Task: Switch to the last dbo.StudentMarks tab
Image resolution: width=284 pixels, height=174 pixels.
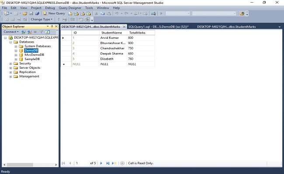Action: [226, 27]
